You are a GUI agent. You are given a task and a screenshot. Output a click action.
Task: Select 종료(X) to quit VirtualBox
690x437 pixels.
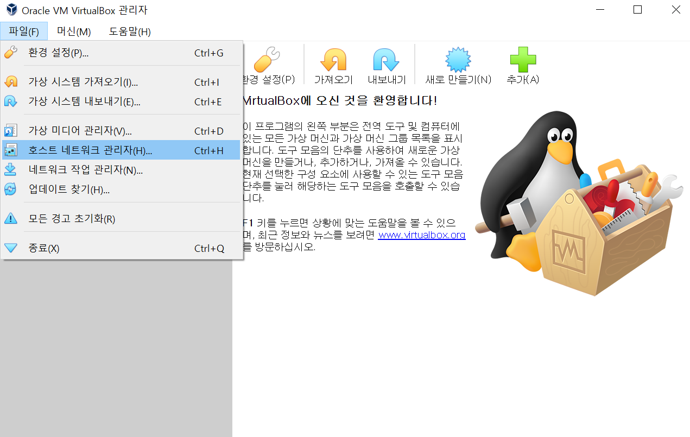coord(121,248)
